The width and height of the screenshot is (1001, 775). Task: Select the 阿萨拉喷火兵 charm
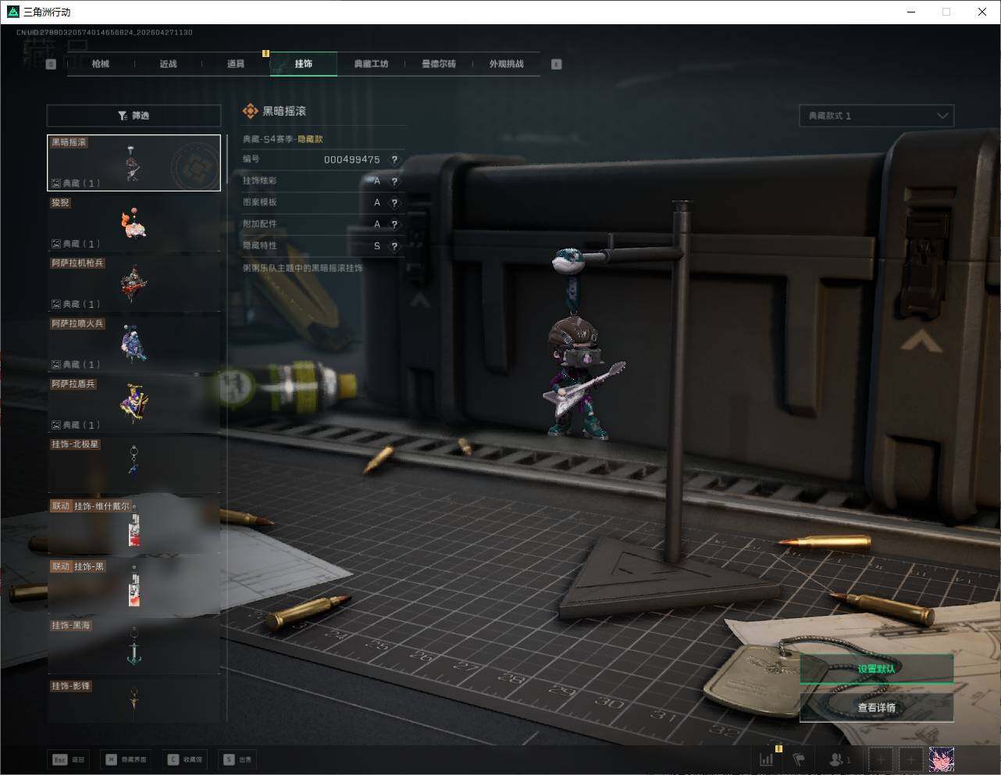pyautogui.click(x=134, y=343)
